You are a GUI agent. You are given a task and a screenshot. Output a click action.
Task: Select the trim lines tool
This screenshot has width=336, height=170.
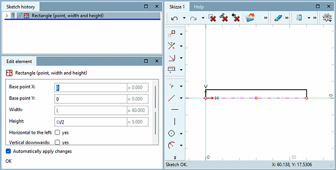pyautogui.click(x=172, y=46)
